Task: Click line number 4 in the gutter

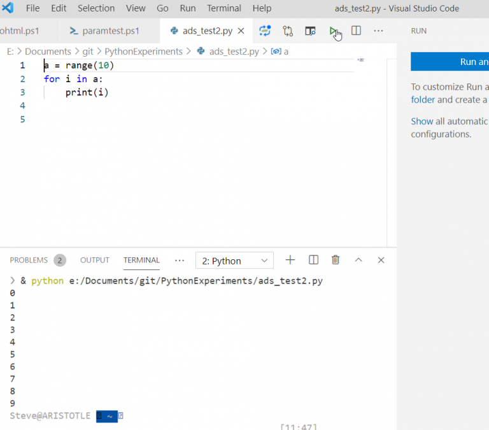Action: (22, 106)
